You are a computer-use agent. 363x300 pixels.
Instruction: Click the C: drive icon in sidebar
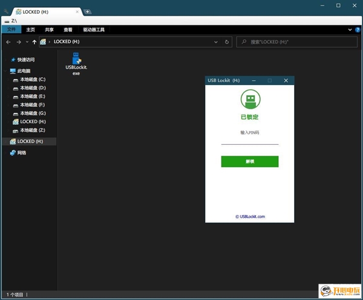tap(16, 80)
